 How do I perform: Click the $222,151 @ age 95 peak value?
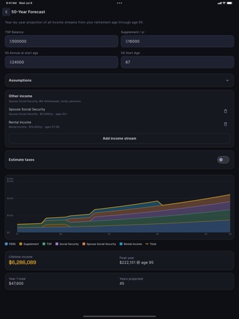[136, 263]
